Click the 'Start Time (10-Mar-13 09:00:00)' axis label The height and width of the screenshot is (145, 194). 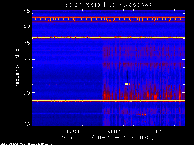pyautogui.click(x=108, y=138)
